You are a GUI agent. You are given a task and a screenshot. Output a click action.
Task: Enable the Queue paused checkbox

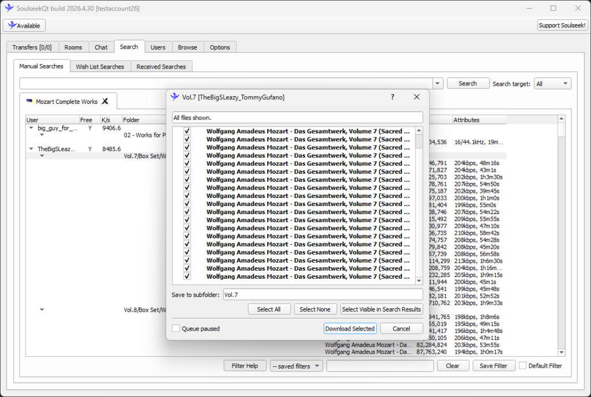(x=176, y=328)
